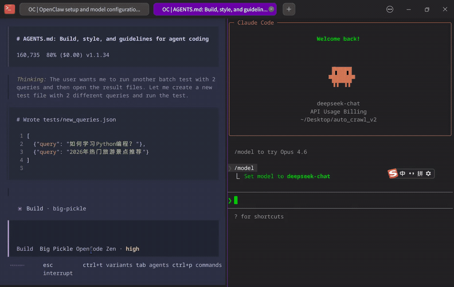Click the Thinking paragraph text
Image resolution: width=454 pixels, height=287 pixels.
tap(116, 87)
